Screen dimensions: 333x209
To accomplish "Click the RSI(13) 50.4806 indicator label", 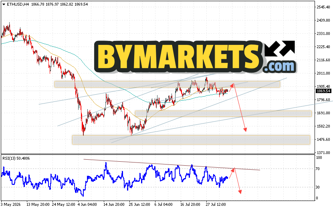I will coord(16,158).
